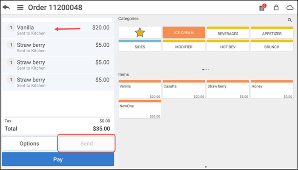Open the item search magnifier
The height and width of the screenshot is (170, 298).
289,20
